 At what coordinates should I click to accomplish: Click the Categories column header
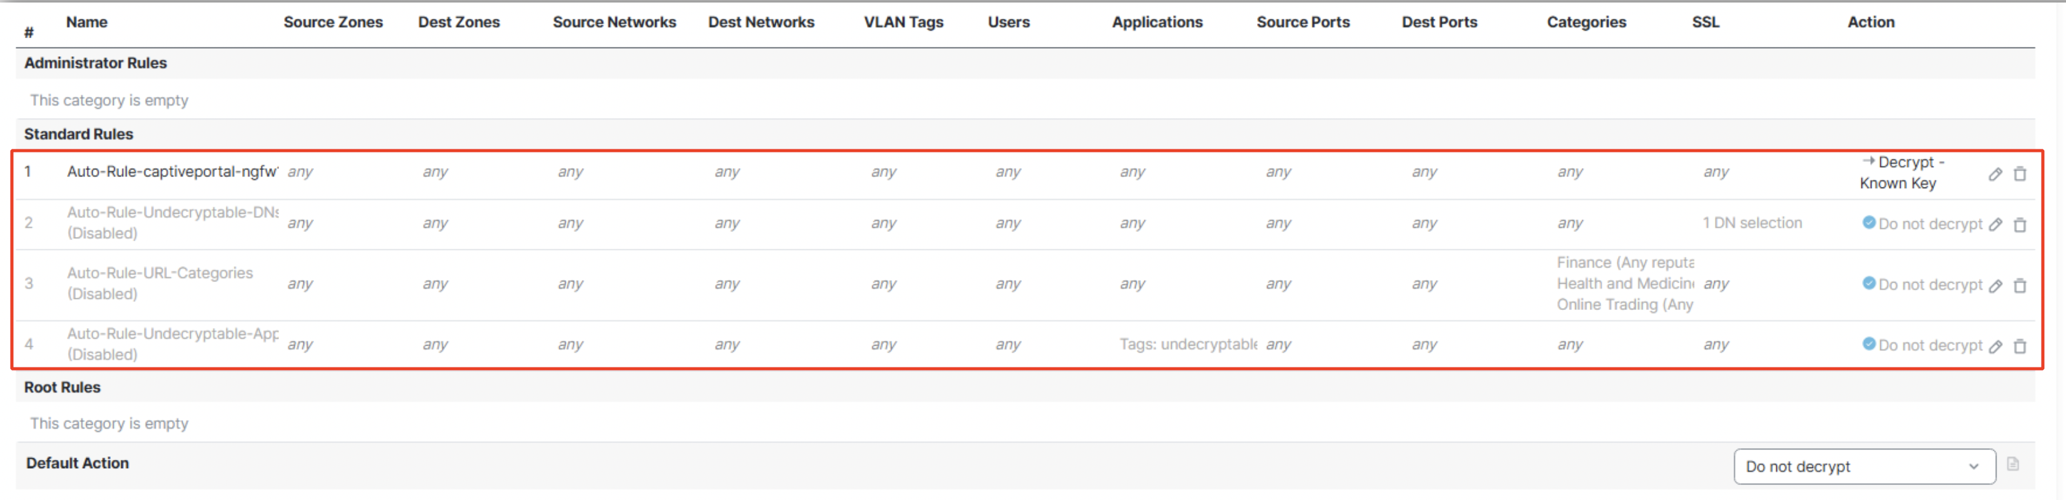1586,22
